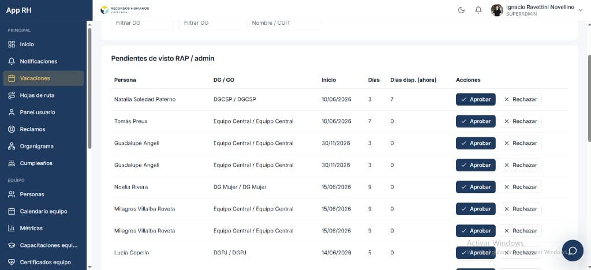591x270 pixels.
Task: Approve Noelia Rivera's request
Action: click(x=476, y=187)
